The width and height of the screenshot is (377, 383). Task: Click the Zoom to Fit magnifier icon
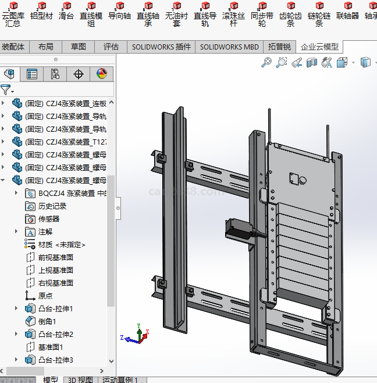267,62
